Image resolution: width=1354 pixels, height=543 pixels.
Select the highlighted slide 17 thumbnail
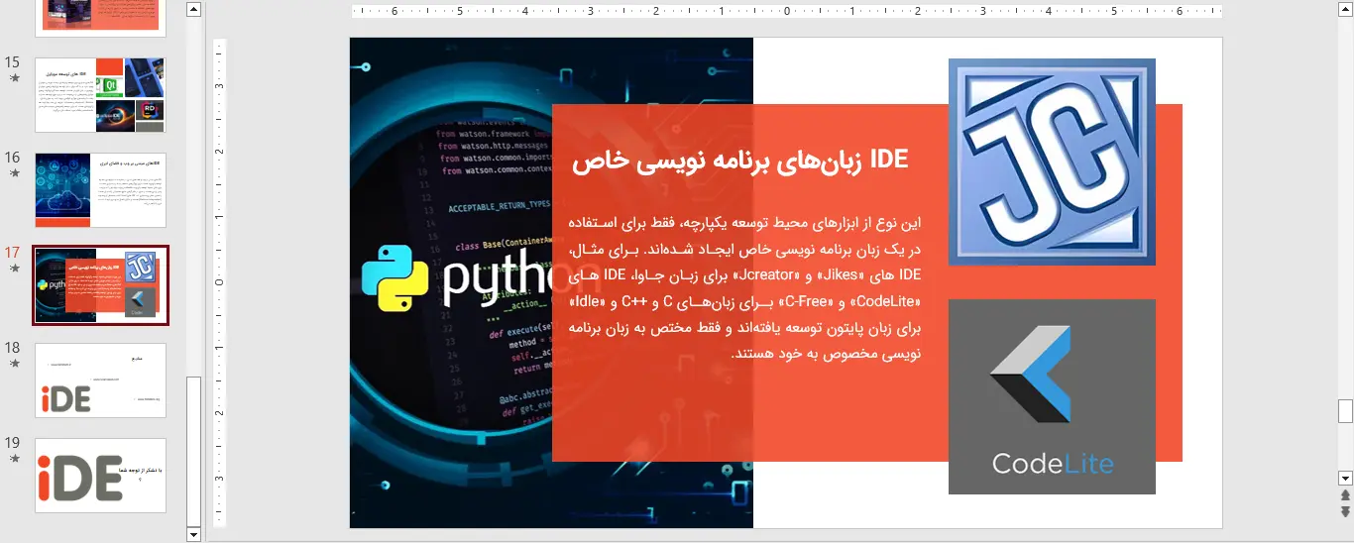(100, 285)
